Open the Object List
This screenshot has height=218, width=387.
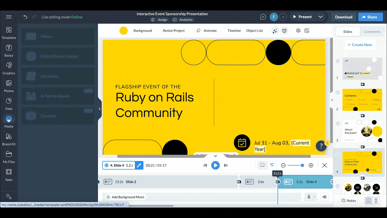254,31
